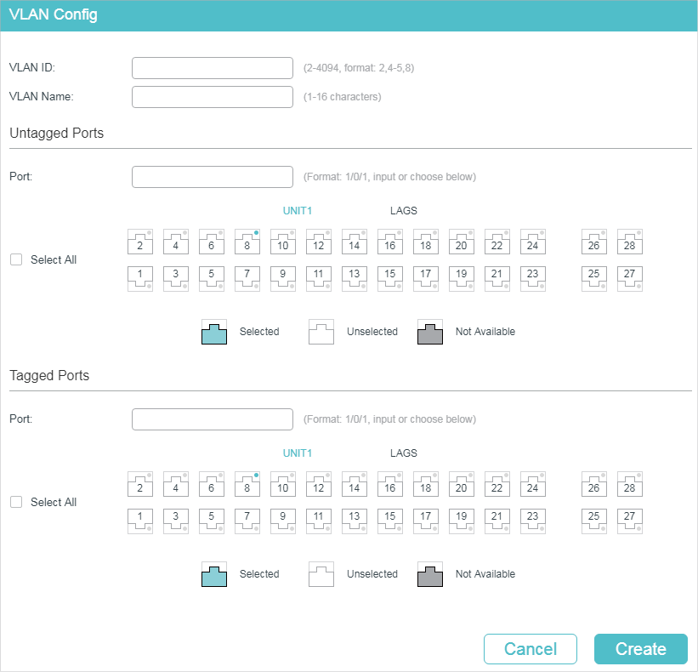Select port 1 in Untagged Ports
Viewport: 698px width, 672px height.
pos(140,279)
